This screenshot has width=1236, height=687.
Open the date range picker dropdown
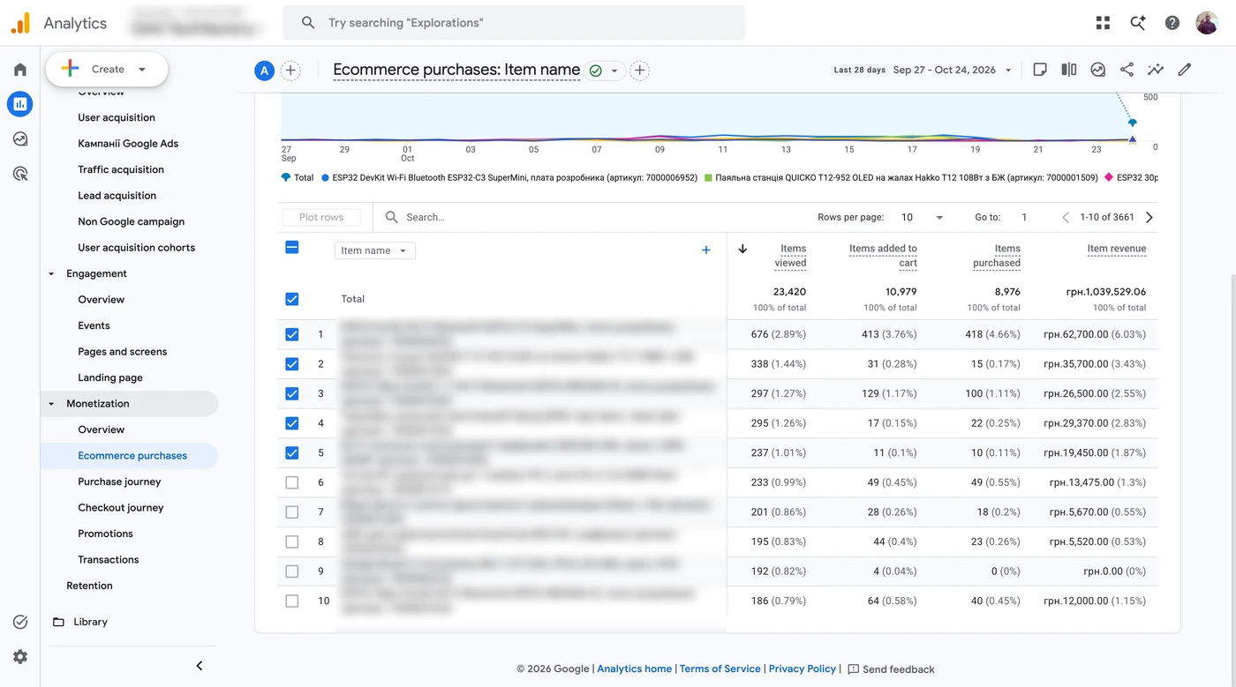pyautogui.click(x=953, y=70)
